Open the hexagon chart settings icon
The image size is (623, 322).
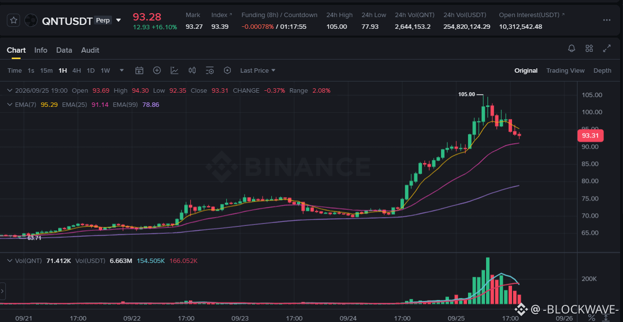click(227, 70)
